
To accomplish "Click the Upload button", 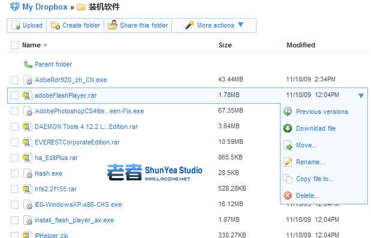I will [27, 25].
